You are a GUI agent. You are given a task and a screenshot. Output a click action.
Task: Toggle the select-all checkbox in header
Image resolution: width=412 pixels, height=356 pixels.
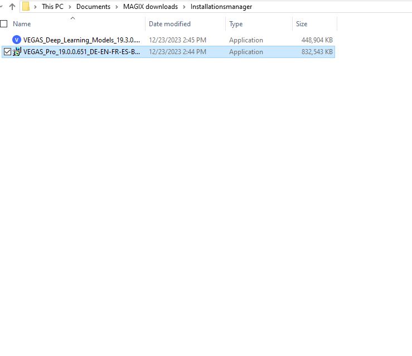pos(4,24)
